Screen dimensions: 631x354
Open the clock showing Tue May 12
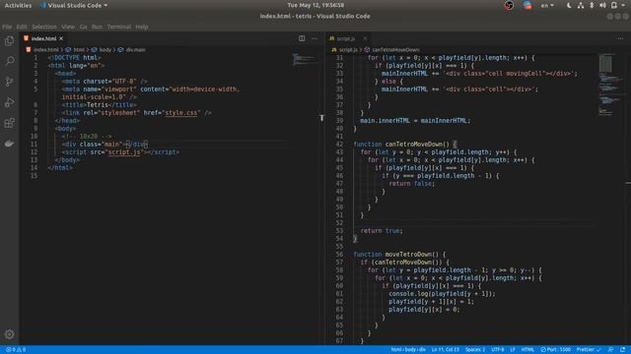coord(315,5)
